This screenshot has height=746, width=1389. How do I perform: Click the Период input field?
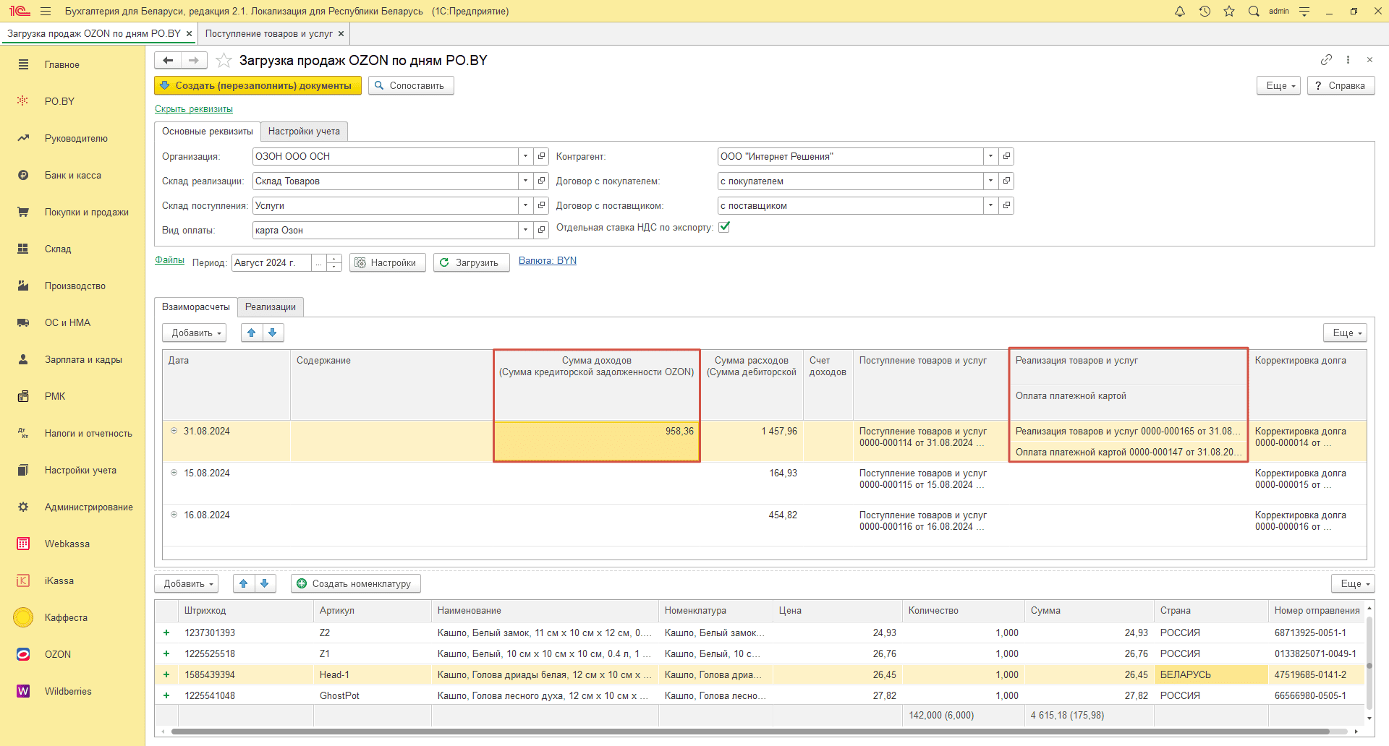[271, 262]
